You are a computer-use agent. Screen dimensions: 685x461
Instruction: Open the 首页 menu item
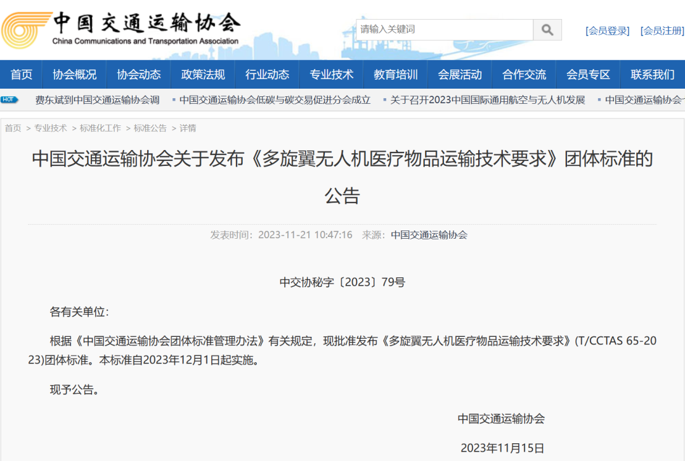[x=21, y=74]
